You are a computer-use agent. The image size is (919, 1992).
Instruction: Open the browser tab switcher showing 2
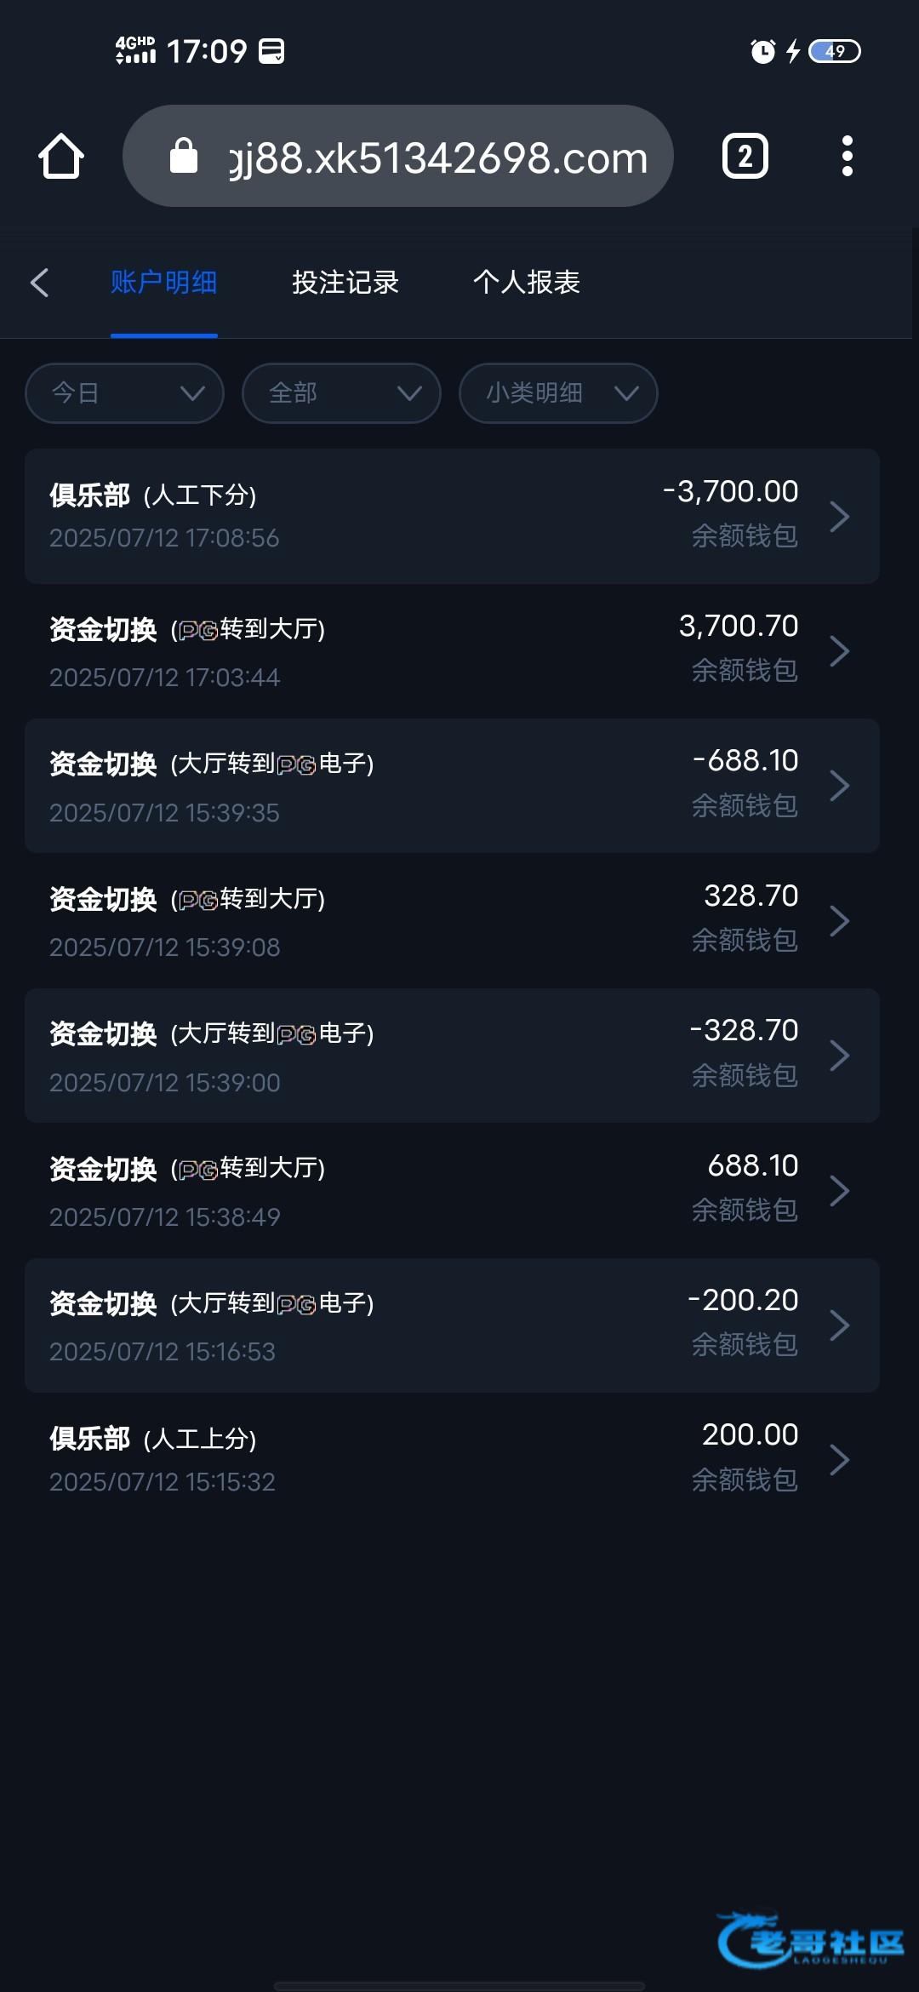tap(745, 156)
